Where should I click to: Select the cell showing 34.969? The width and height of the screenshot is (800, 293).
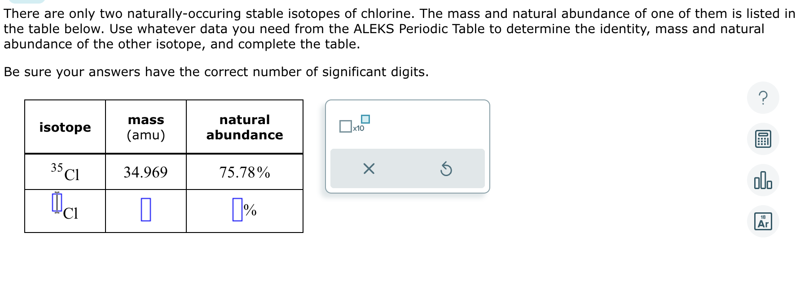145,172
